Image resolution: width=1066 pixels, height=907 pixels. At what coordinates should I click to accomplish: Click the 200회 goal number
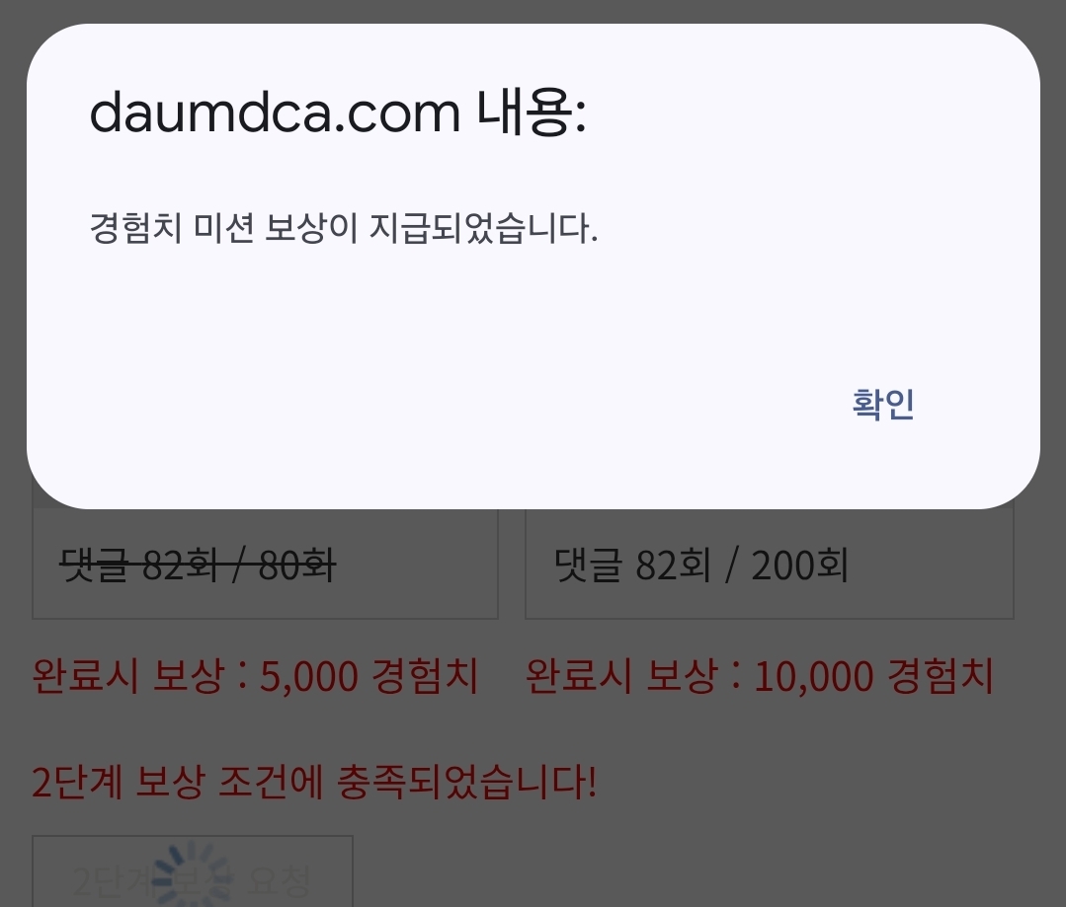tap(799, 566)
